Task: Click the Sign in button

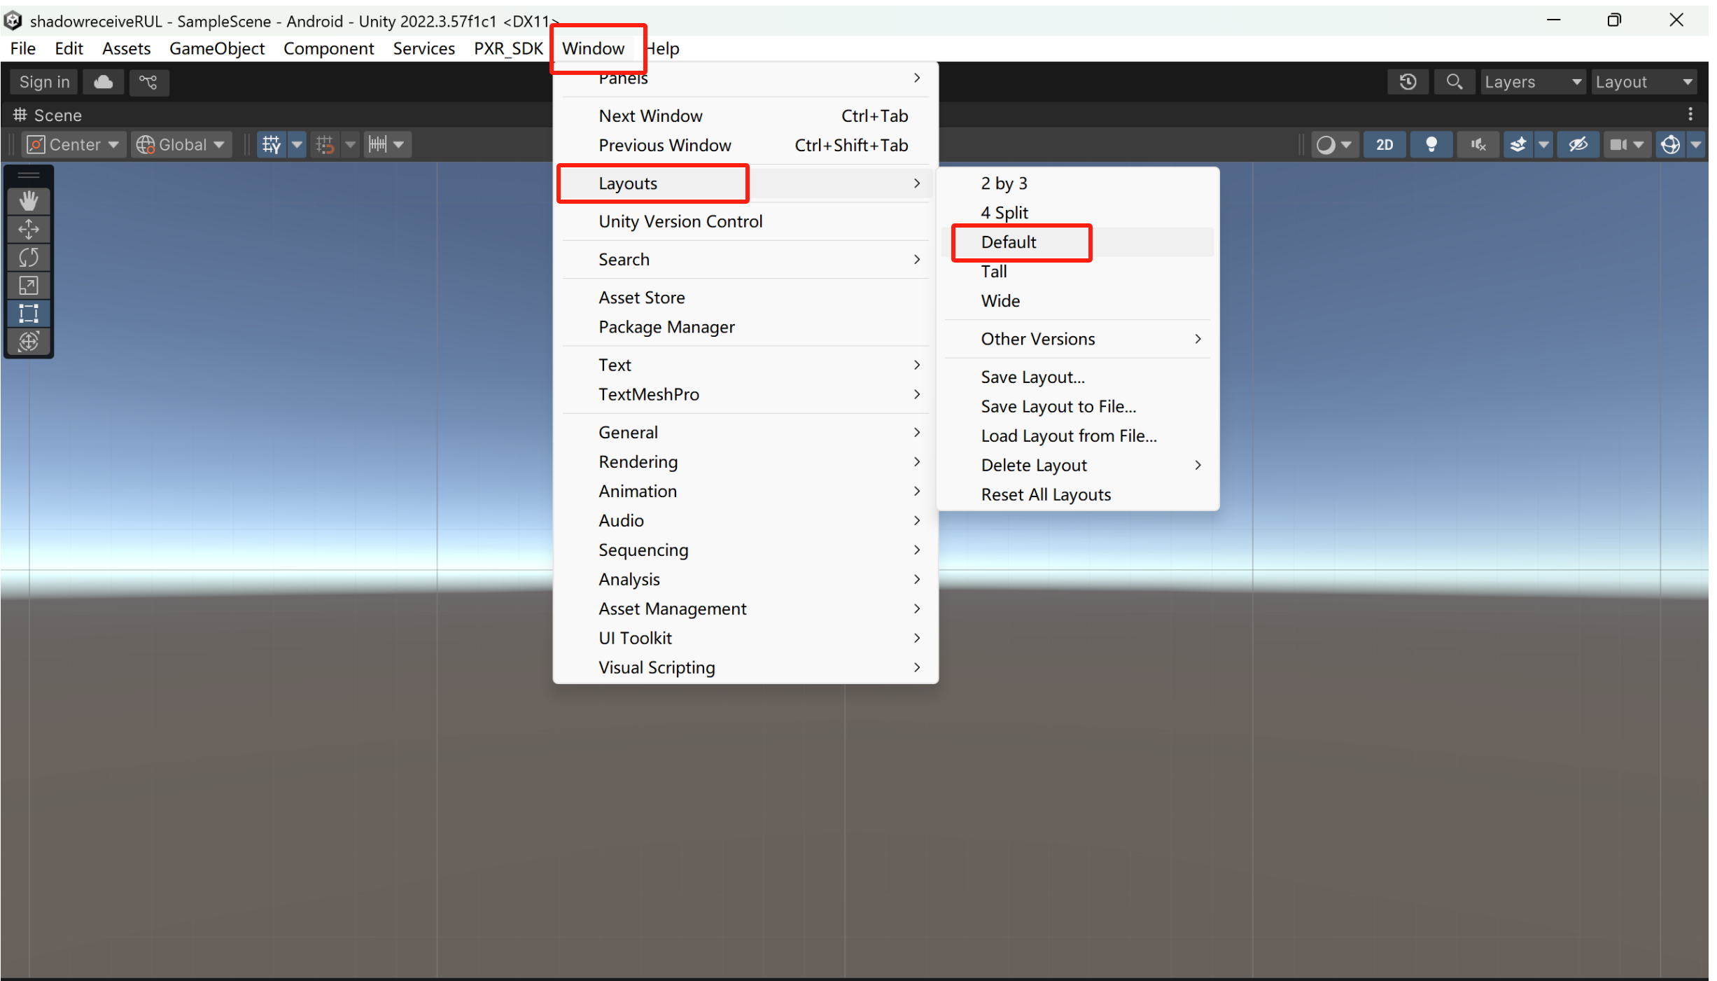Action: pyautogui.click(x=44, y=82)
